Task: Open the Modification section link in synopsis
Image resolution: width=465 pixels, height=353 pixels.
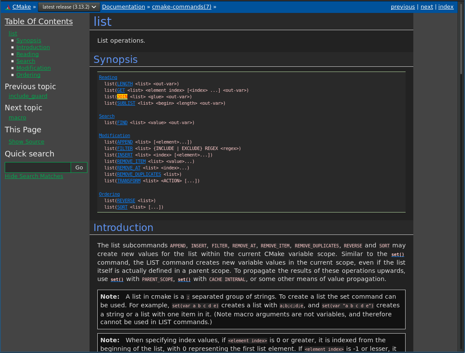Action: point(115,135)
